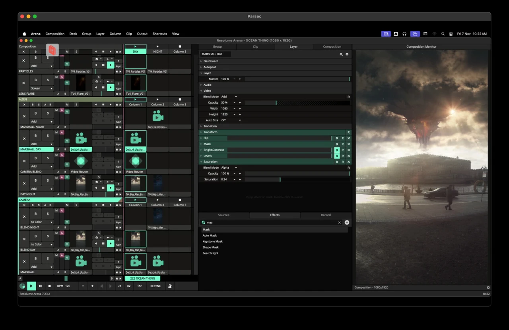Click the RESYNC button
This screenshot has height=330, width=509.
tap(156, 286)
